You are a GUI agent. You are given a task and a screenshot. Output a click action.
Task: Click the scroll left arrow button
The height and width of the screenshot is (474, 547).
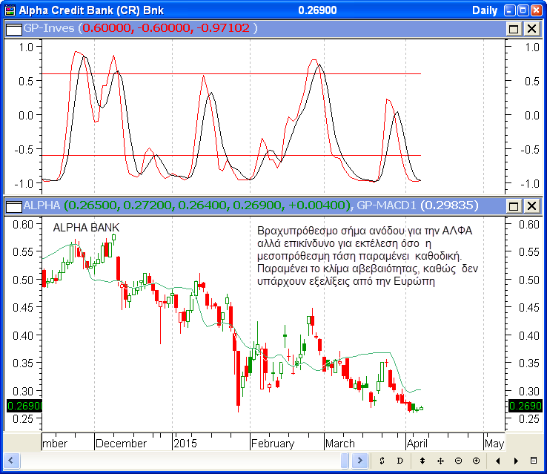(11, 461)
